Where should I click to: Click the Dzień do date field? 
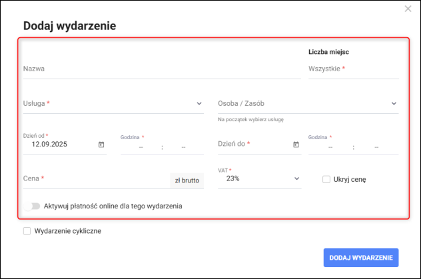[253, 144]
